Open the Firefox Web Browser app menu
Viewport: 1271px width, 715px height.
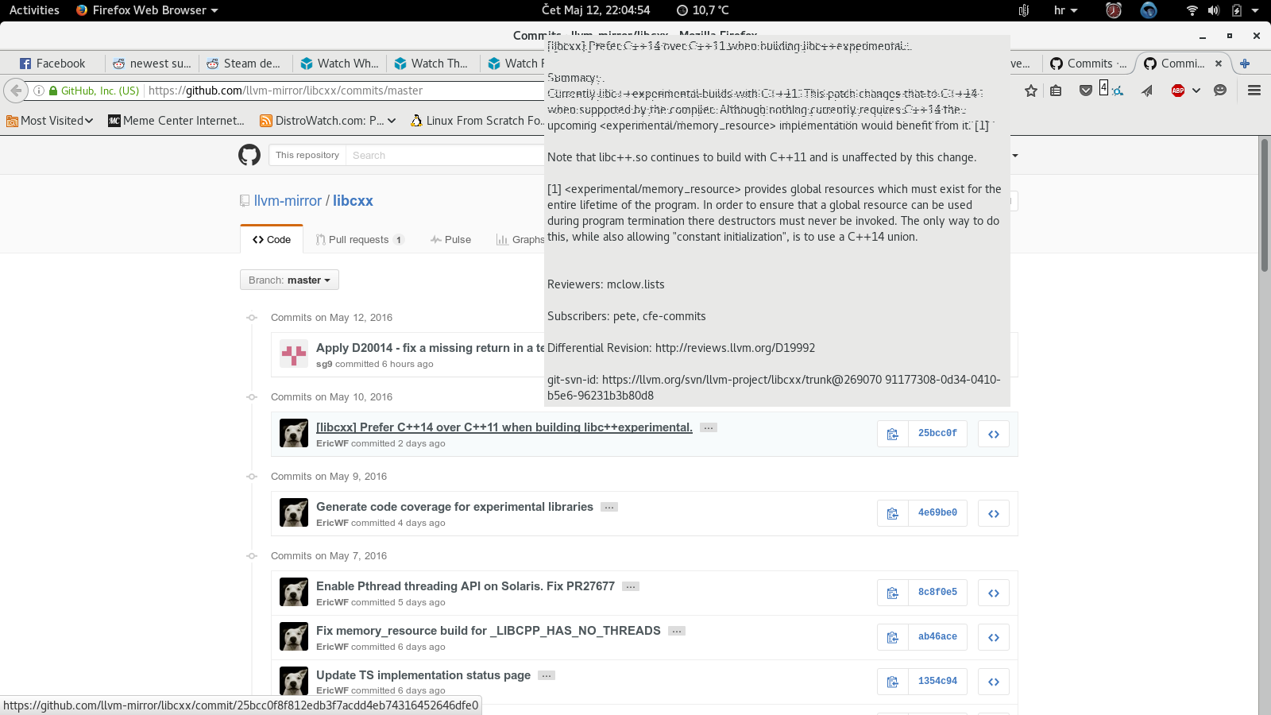point(147,10)
